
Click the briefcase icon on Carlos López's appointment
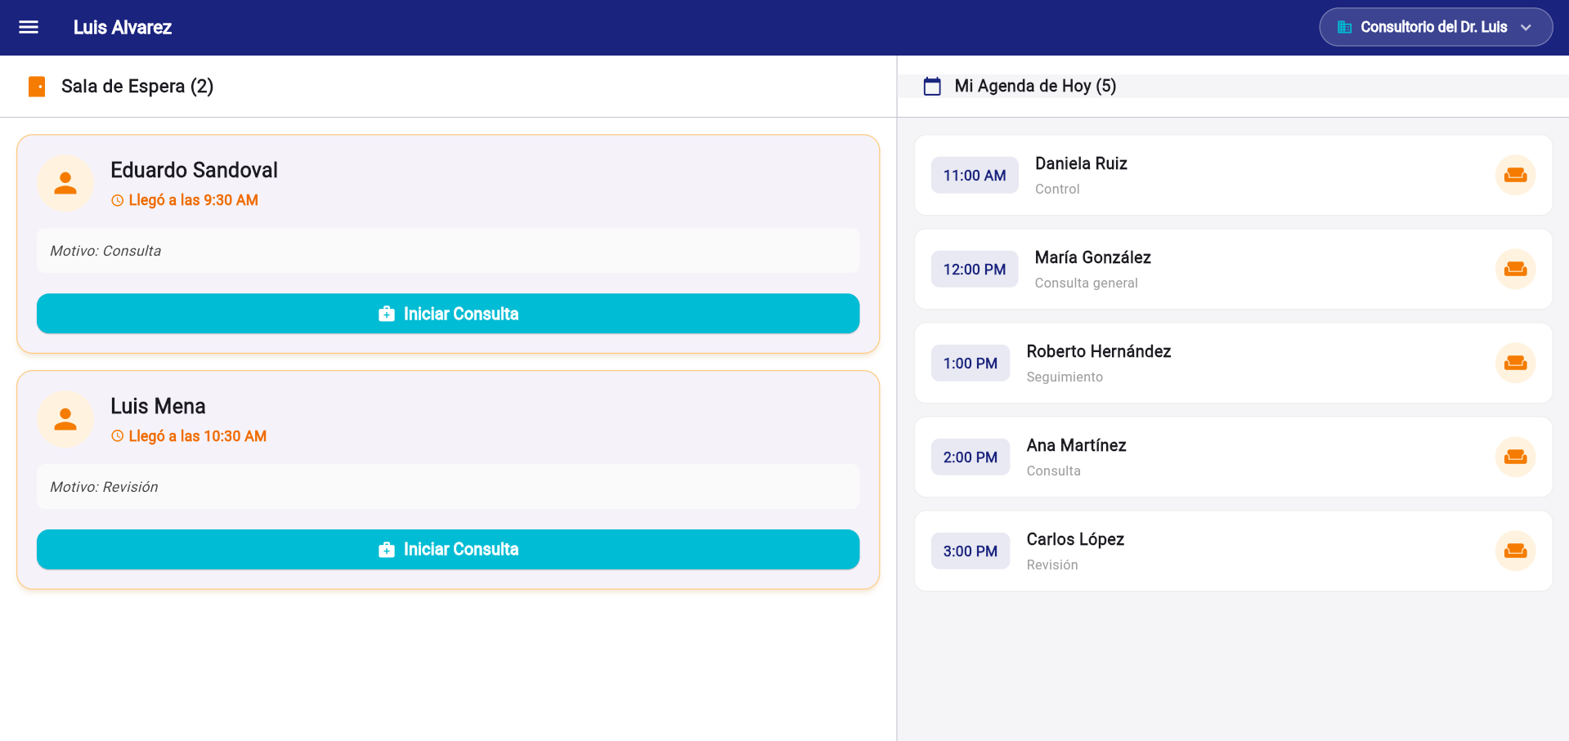tap(1515, 551)
